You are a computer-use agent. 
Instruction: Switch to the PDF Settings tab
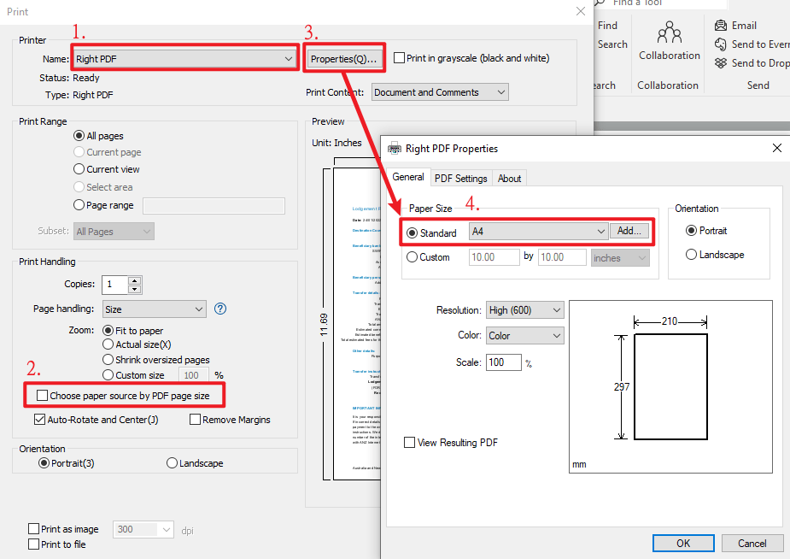click(x=461, y=179)
